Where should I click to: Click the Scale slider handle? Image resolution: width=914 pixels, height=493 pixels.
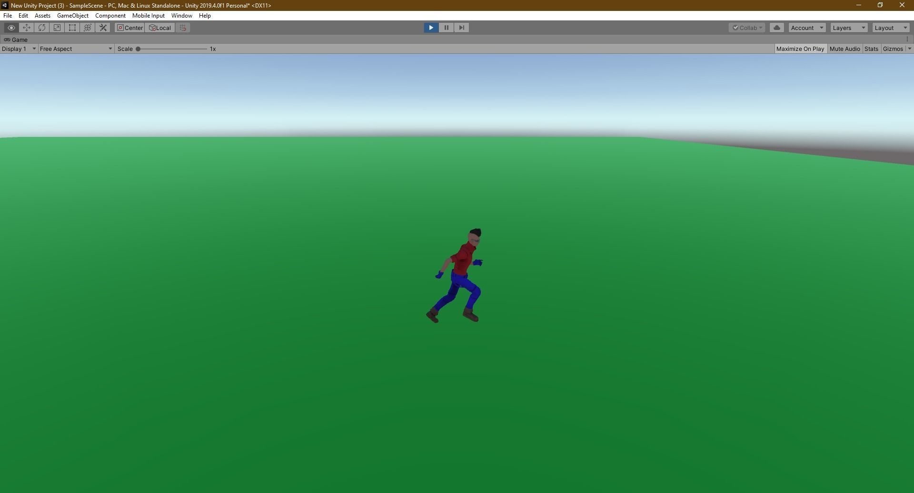click(x=138, y=49)
